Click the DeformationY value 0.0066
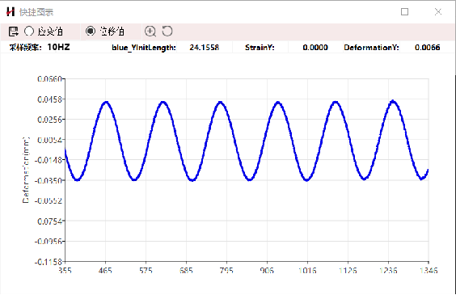 point(427,48)
